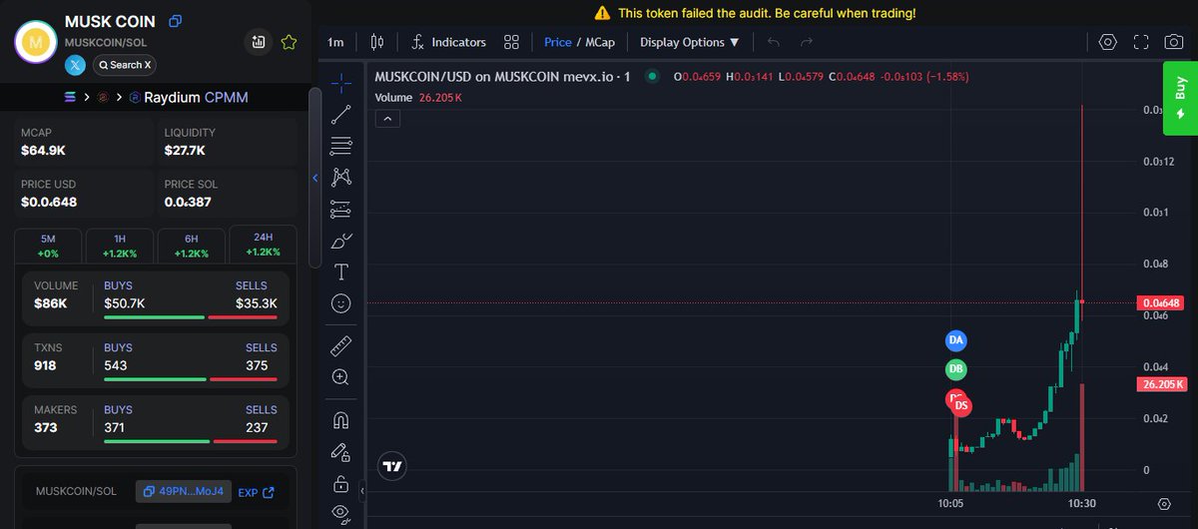Click the DS marker on chart
Viewport: 1198px width, 529px height.
[961, 405]
